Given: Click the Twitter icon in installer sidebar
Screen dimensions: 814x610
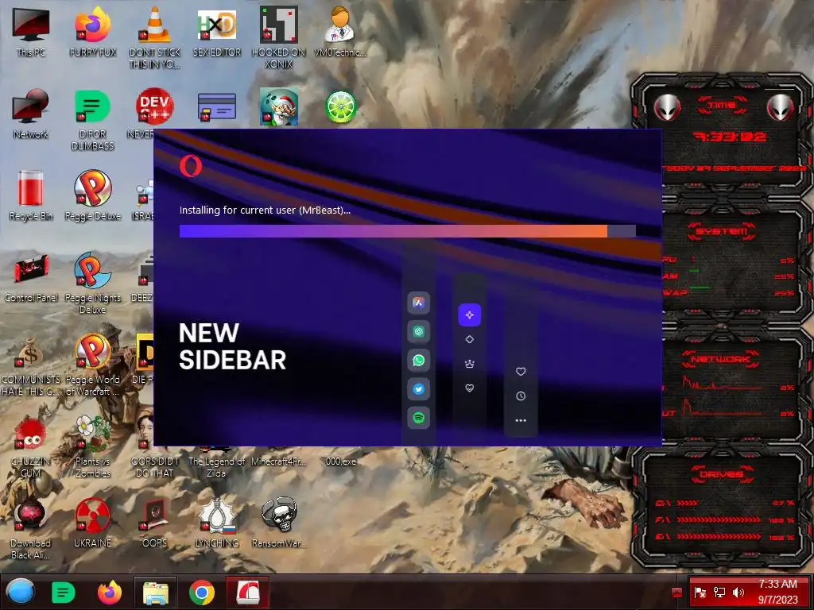Looking at the screenshot, I should pyautogui.click(x=418, y=389).
